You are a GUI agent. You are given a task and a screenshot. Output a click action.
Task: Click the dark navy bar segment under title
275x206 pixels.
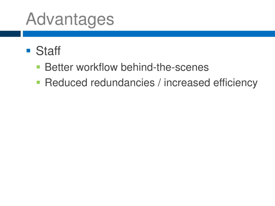pos(10,34)
